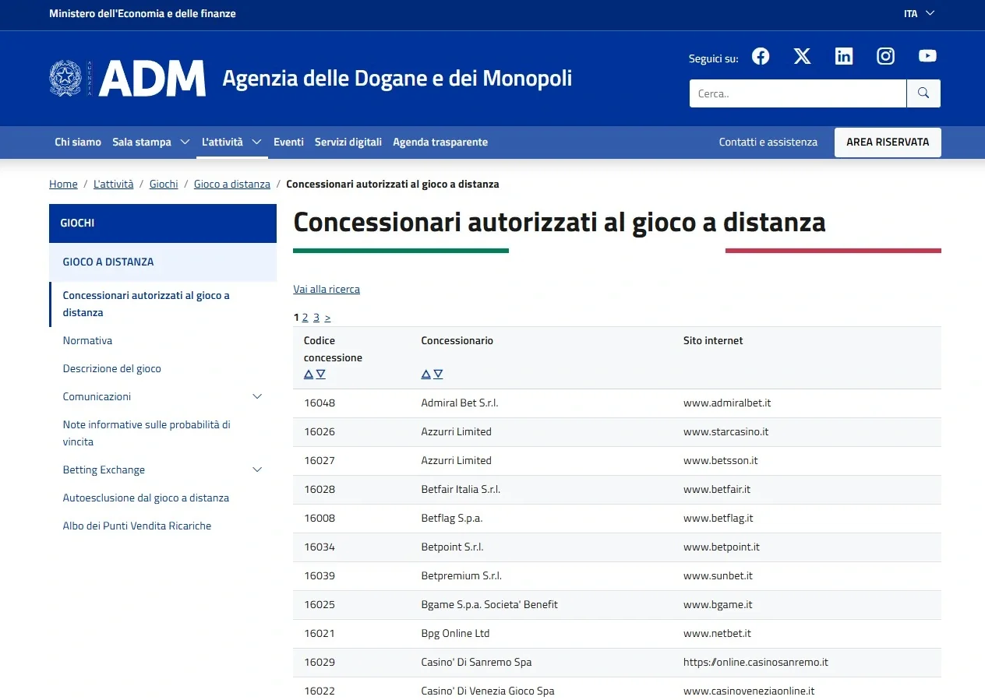The width and height of the screenshot is (985, 700).
Task: Open the LinkedIn social icon
Action: point(844,56)
